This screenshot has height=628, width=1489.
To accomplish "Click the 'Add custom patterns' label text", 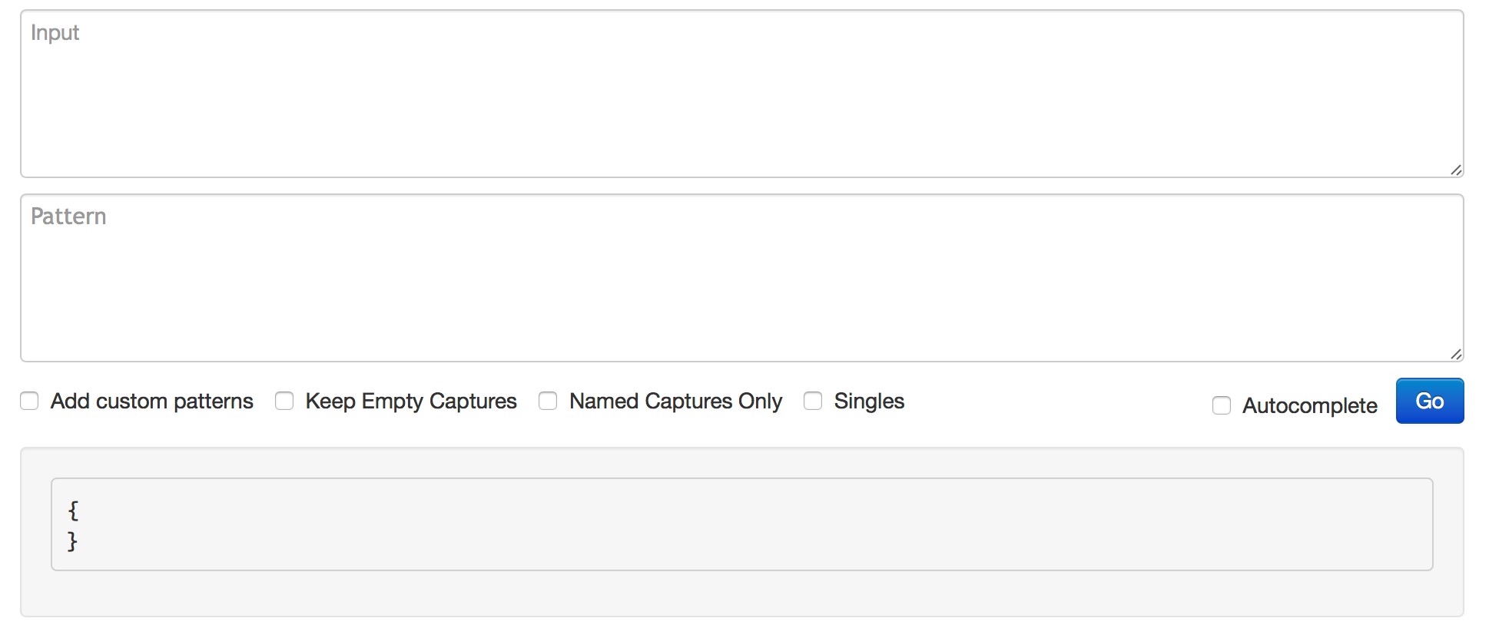I will [152, 401].
